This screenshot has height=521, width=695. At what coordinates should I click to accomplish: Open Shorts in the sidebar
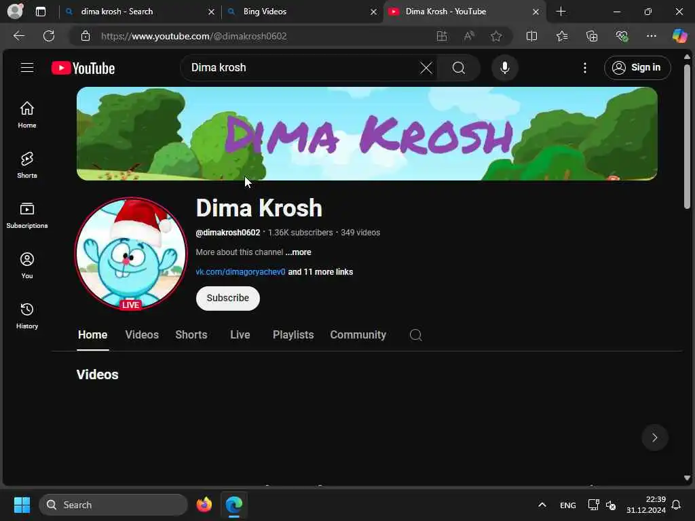pos(27,165)
